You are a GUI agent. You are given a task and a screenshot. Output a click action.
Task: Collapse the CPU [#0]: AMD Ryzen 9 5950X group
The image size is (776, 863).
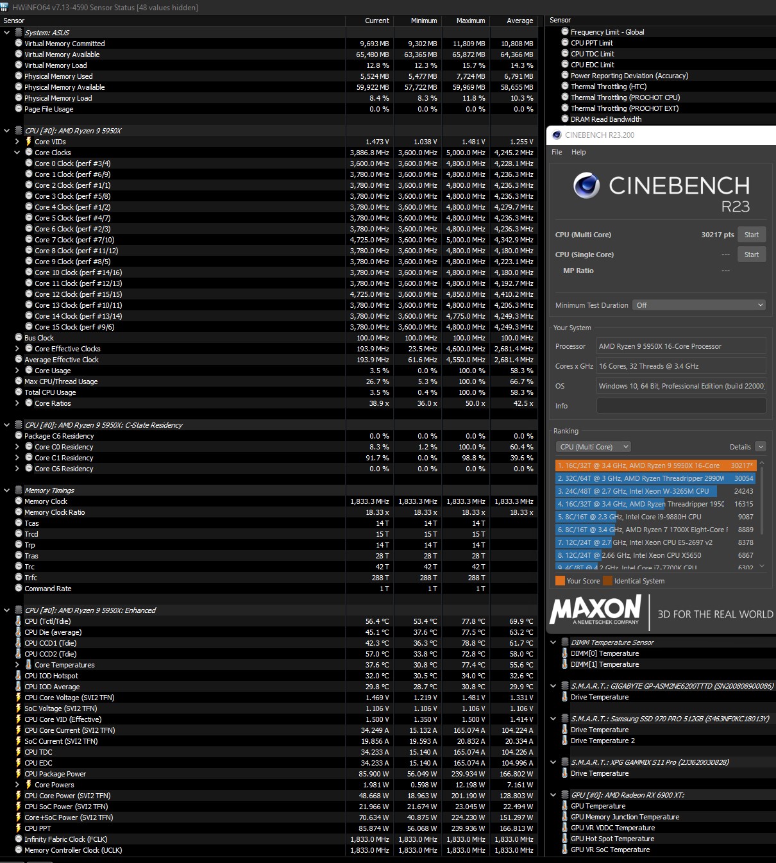click(7, 130)
